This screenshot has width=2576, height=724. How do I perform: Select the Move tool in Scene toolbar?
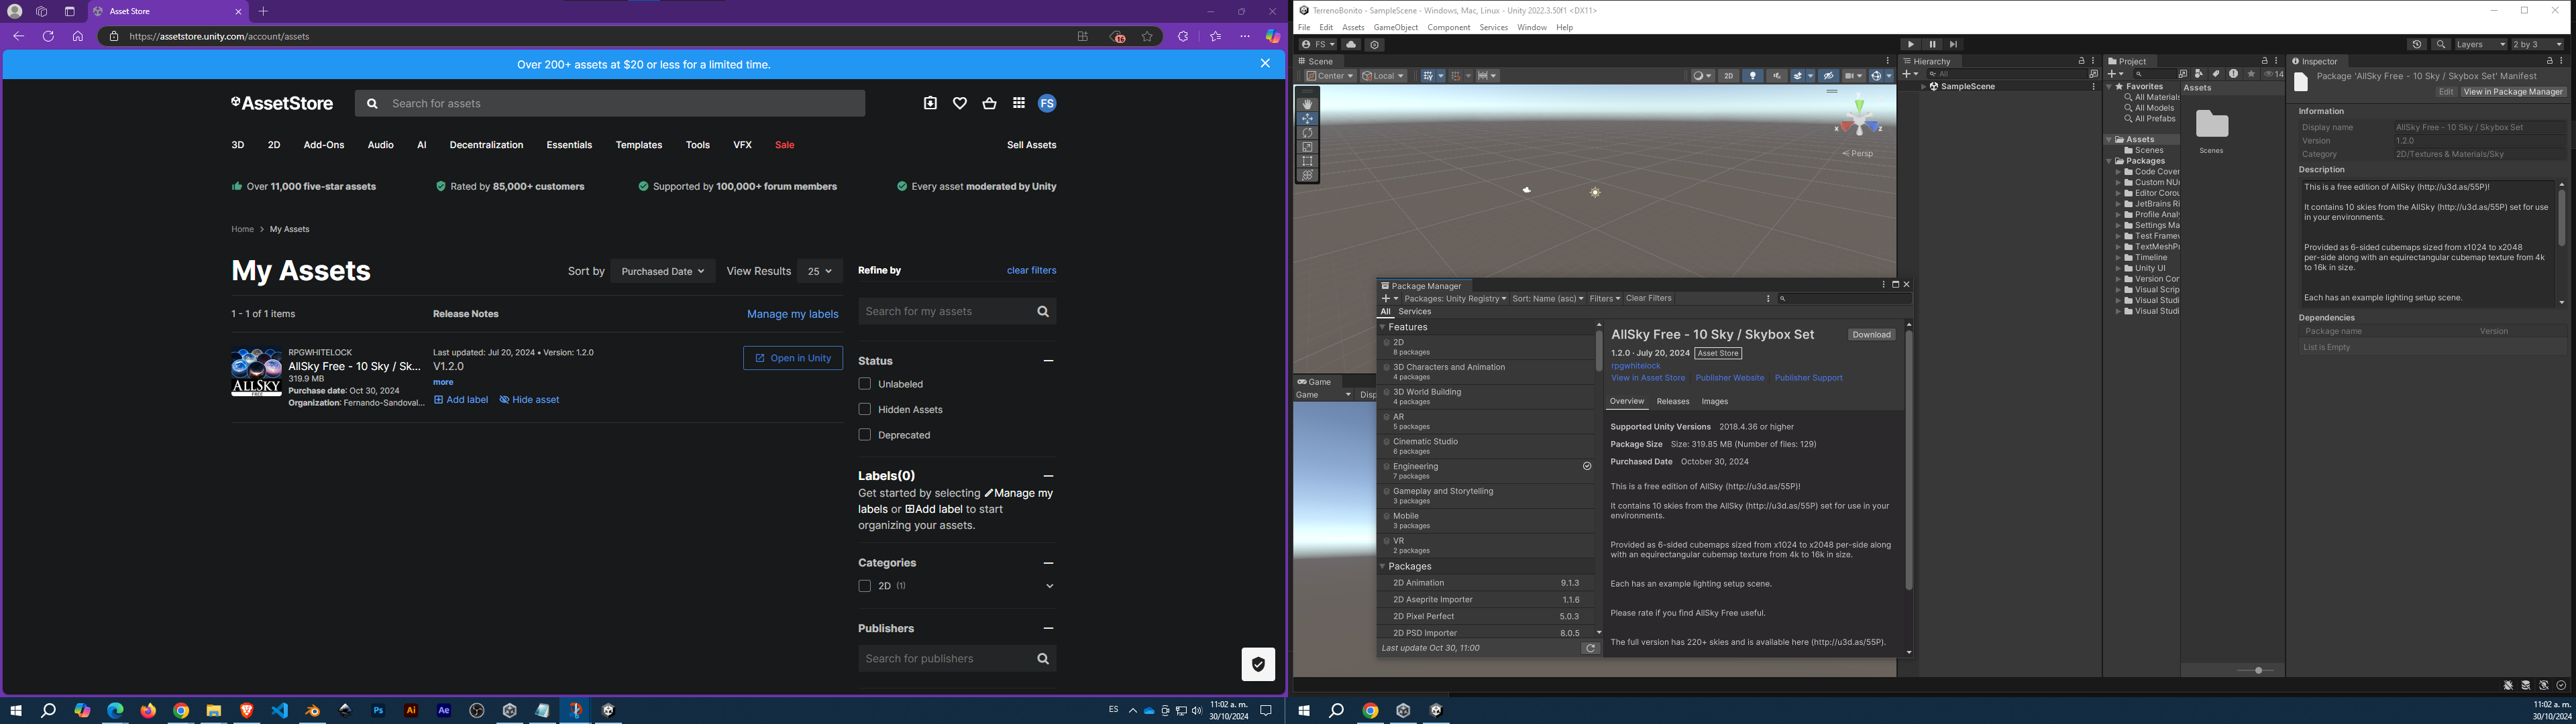(x=1307, y=118)
